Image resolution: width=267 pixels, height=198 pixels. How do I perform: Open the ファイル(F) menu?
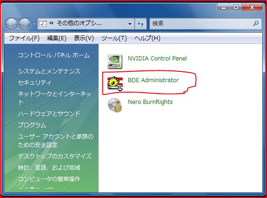pyautogui.click(x=24, y=38)
